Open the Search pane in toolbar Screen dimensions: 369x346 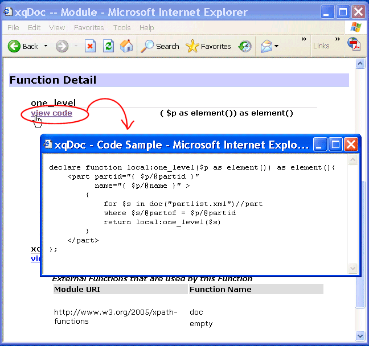click(160, 46)
